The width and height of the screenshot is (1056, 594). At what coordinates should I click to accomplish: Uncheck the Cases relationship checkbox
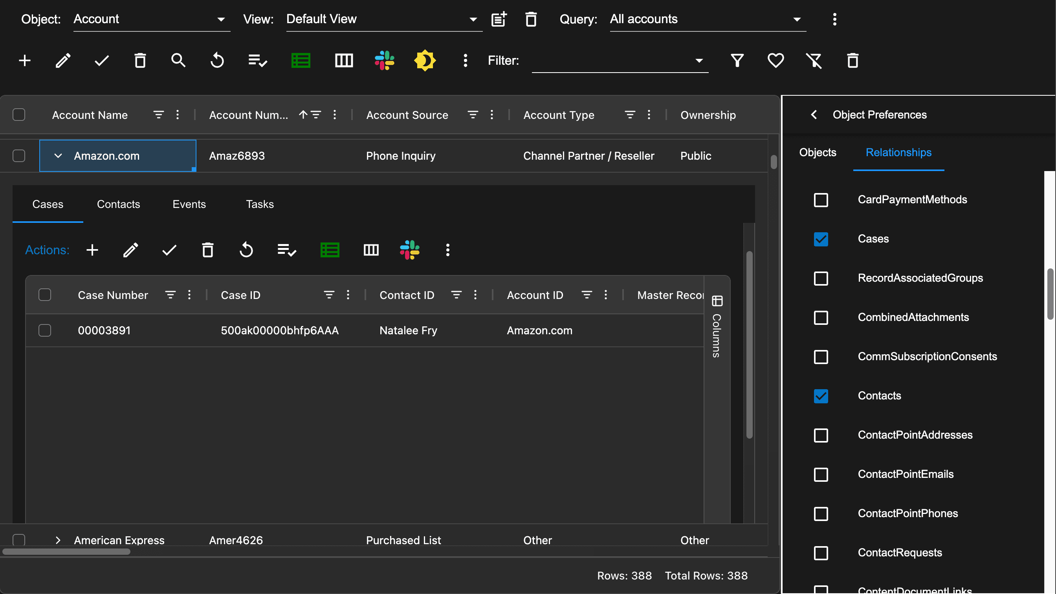click(821, 239)
